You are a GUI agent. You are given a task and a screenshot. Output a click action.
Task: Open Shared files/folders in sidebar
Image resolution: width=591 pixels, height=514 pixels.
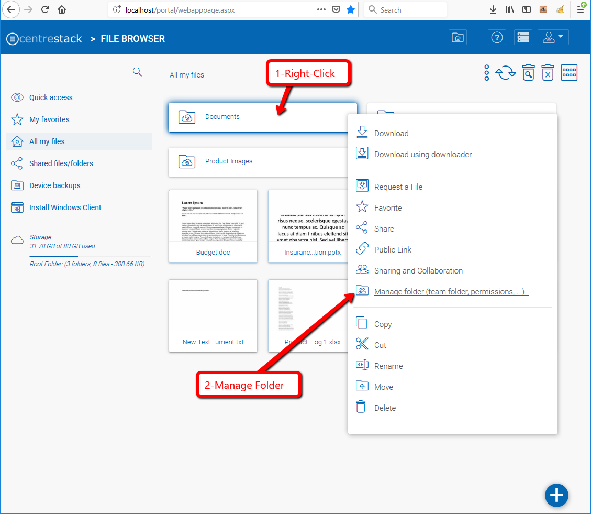click(x=61, y=163)
